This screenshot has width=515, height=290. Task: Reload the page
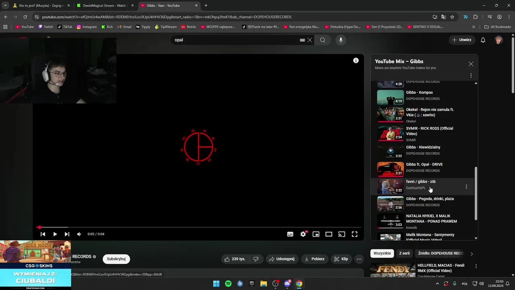[x=25, y=17]
